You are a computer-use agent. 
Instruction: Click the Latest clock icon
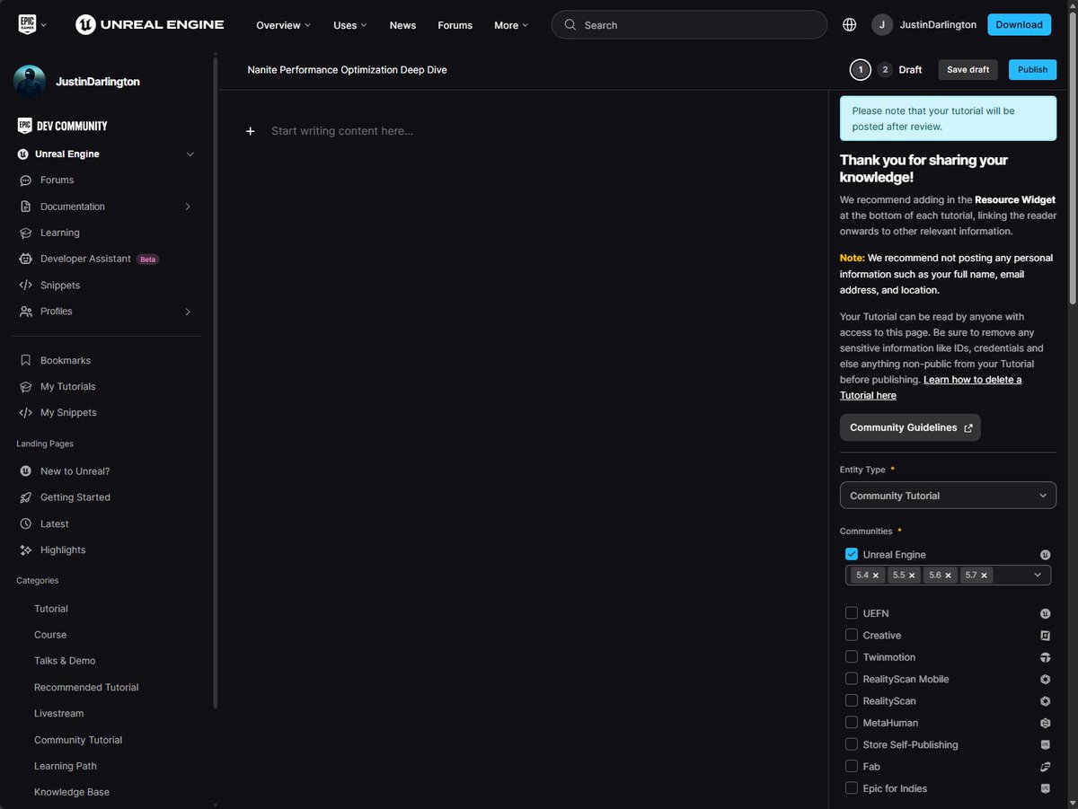(25, 523)
